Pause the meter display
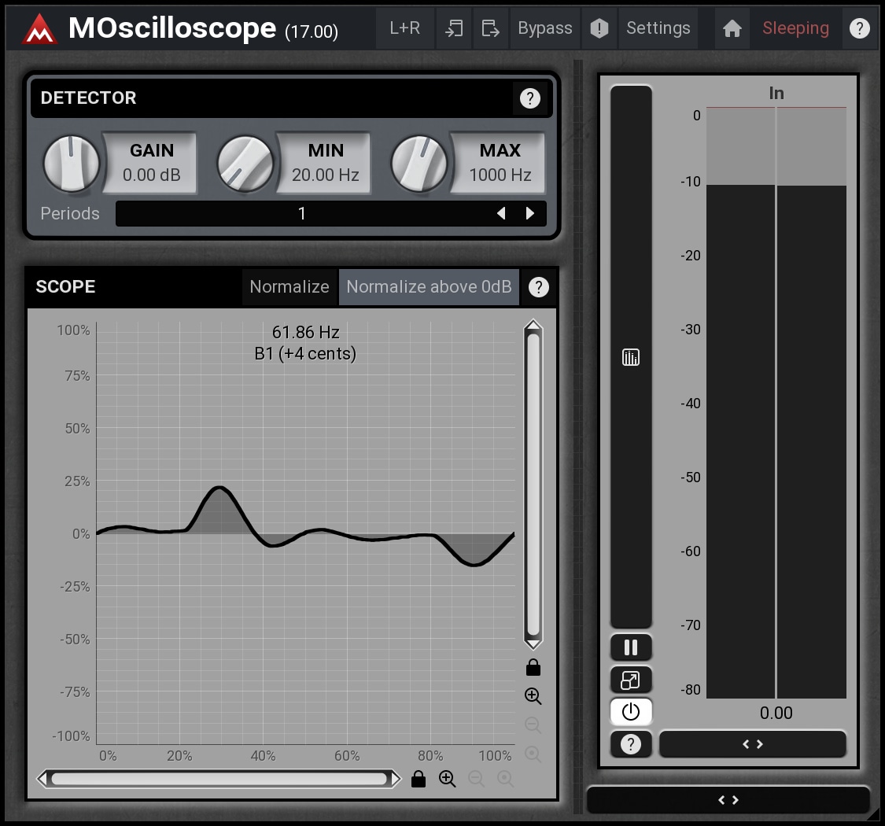 point(631,647)
